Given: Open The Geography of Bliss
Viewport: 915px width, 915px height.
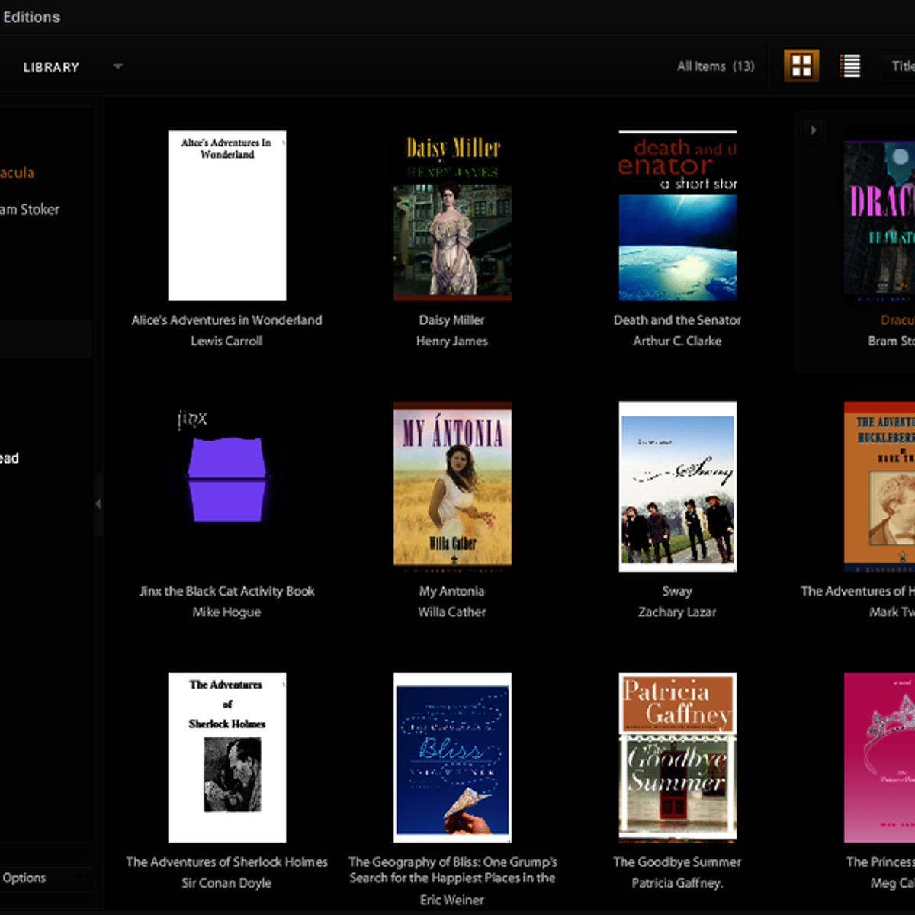Looking at the screenshot, I should click(x=451, y=756).
